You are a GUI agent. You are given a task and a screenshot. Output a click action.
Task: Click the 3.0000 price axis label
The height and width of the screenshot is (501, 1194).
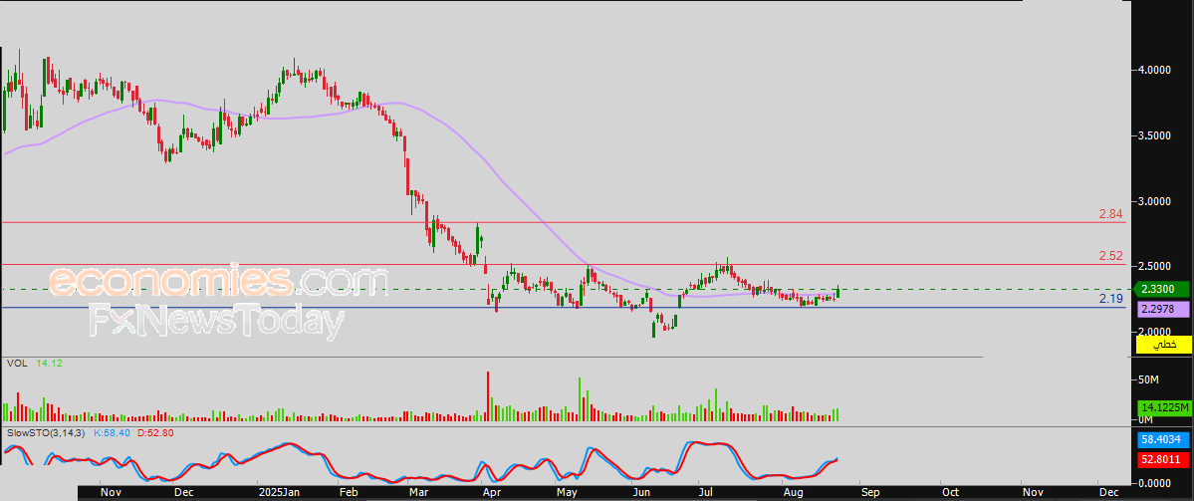click(1154, 201)
